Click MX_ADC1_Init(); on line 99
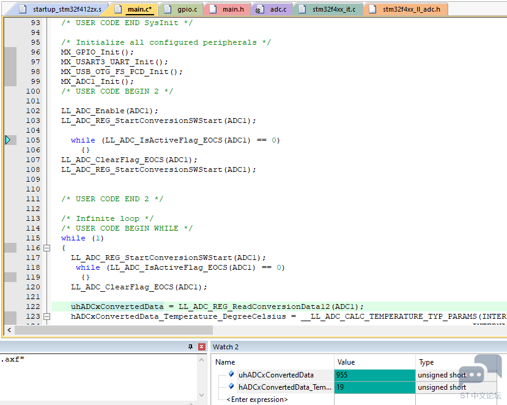507x405 pixels. pyautogui.click(x=97, y=81)
